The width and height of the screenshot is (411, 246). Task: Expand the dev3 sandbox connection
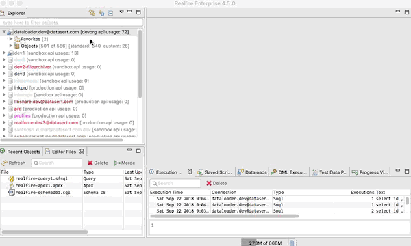click(x=4, y=74)
